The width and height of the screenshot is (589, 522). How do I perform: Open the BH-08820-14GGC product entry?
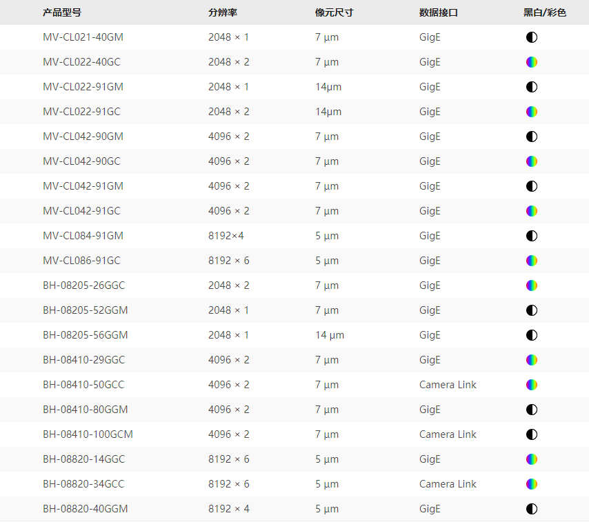(83, 459)
